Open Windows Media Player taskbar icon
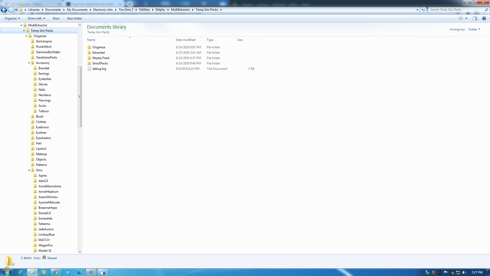Viewport: 490px width, 276px height. tap(44, 272)
